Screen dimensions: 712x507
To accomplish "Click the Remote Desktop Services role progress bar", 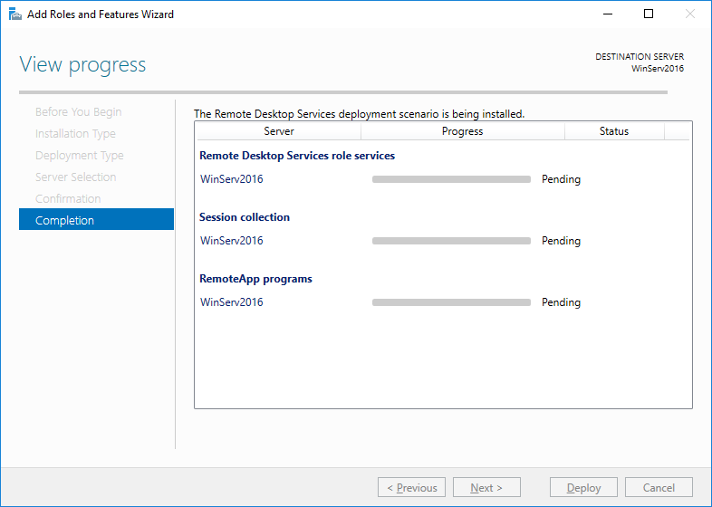I will click(x=451, y=179).
